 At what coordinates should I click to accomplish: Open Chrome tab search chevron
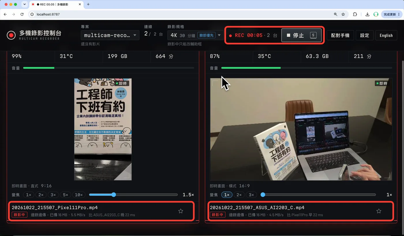click(x=24, y=4)
